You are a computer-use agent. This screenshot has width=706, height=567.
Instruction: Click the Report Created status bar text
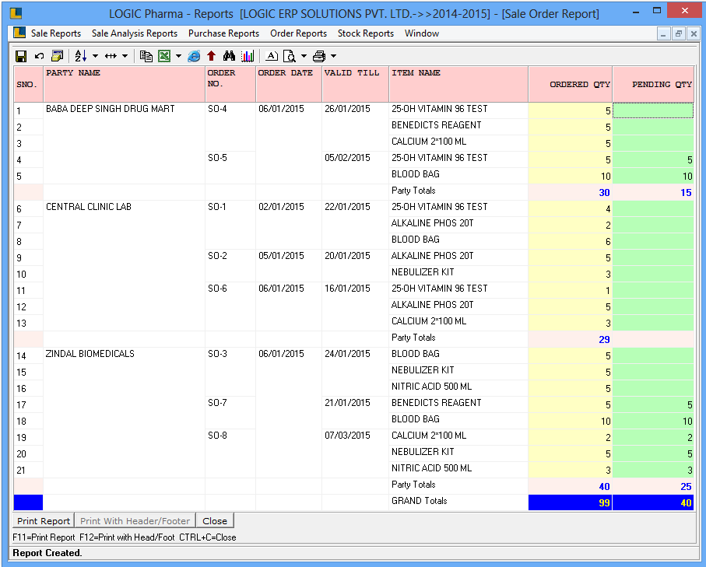point(47,553)
